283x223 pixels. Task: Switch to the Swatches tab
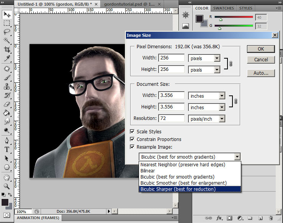[x=223, y=8]
